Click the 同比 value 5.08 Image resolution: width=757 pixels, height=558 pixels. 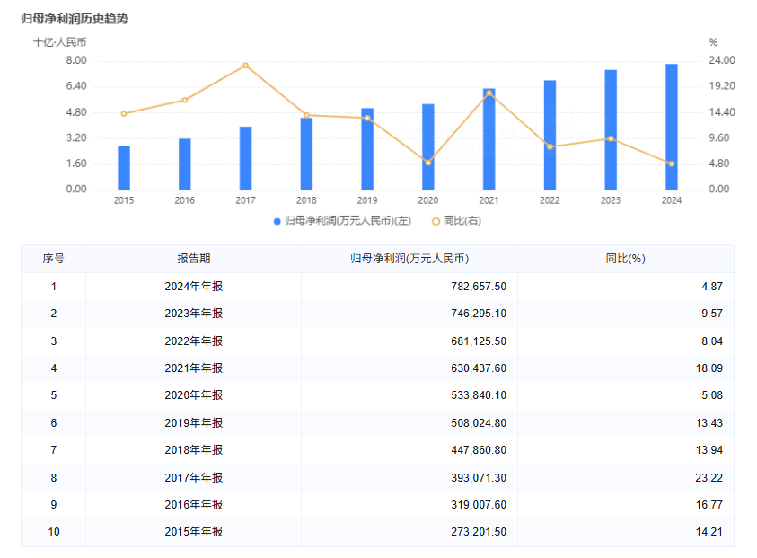(711, 395)
